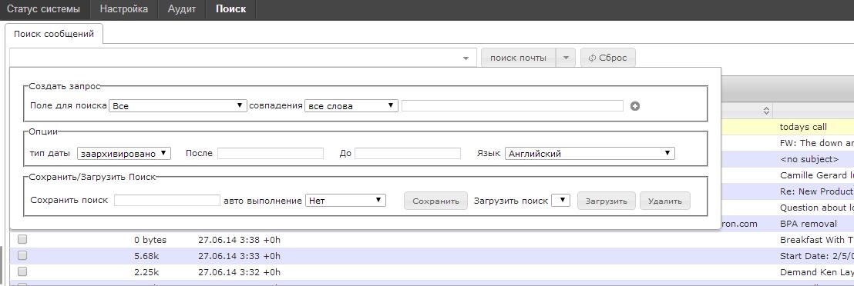Click the column sort arrows icon
Screen dimensions: 854x286
[766, 111]
